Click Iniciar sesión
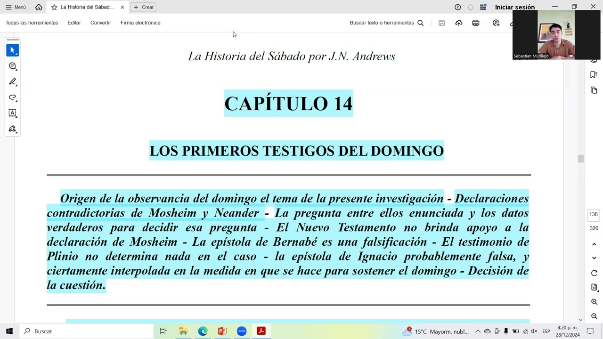 515,7
